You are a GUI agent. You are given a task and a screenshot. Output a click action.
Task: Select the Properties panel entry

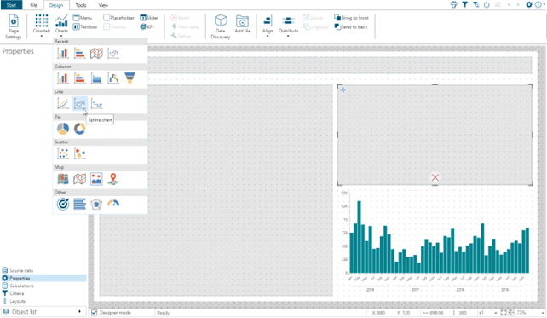coord(43,278)
